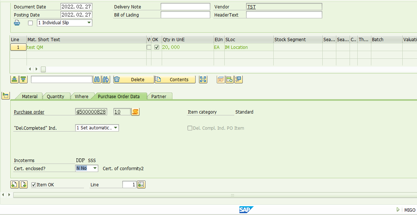This screenshot has width=417, height=215.
Task: Open the Individual Slip dropdown
Action: [x=89, y=23]
